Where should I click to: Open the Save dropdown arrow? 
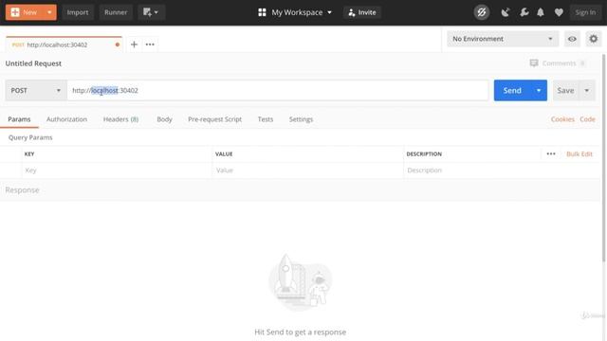(587, 91)
